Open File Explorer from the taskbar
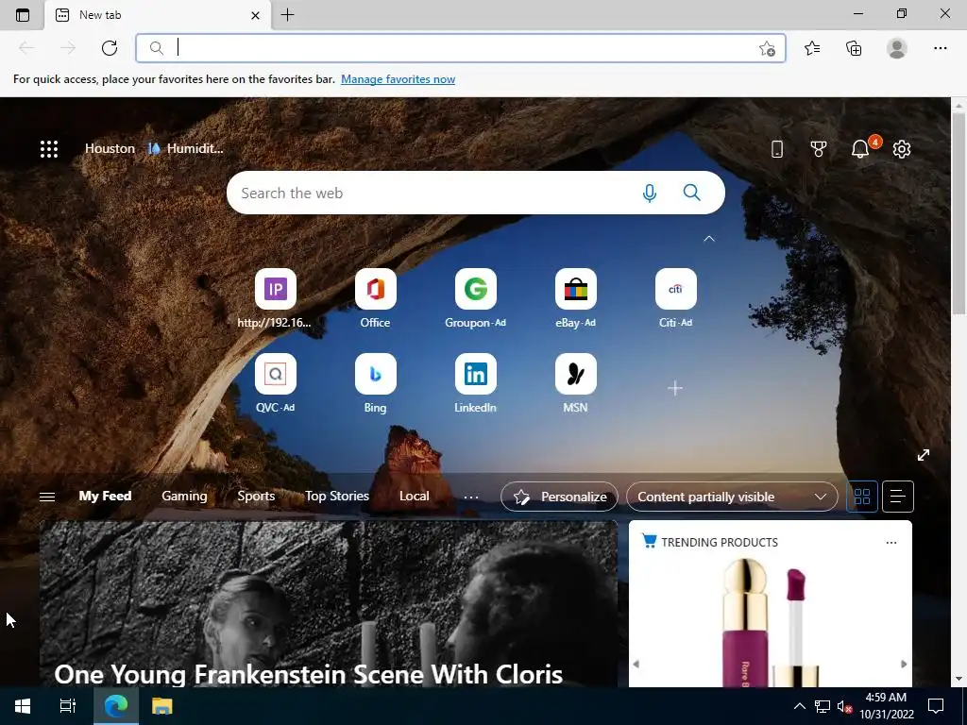Screen dimensions: 967x725 click(162, 706)
